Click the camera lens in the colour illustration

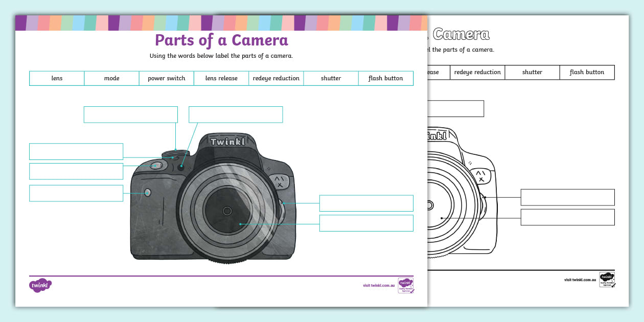226,211
